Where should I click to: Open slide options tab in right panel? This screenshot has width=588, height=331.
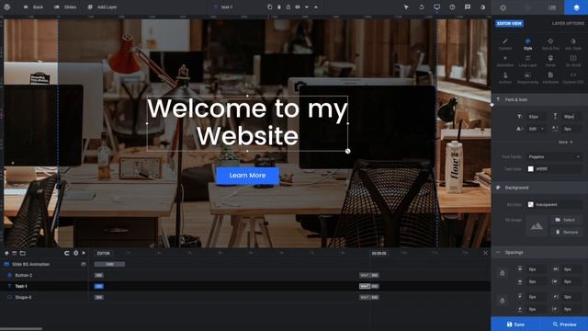pyautogui.click(x=552, y=7)
